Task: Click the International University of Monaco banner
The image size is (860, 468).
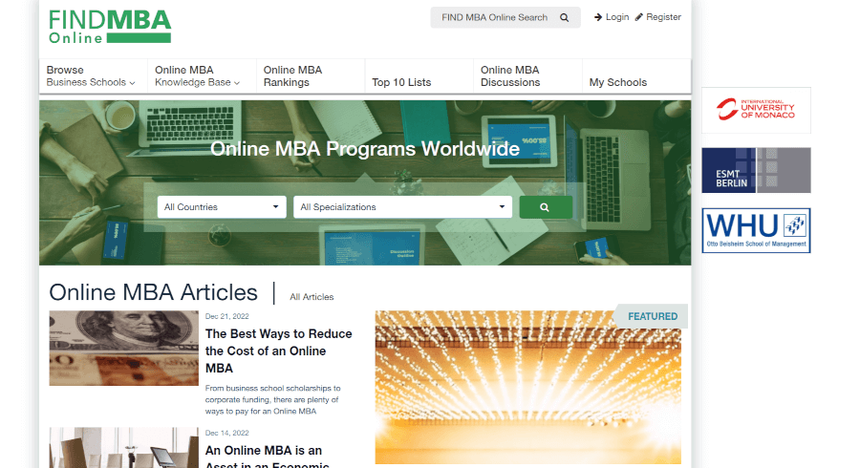Action: 756,110
